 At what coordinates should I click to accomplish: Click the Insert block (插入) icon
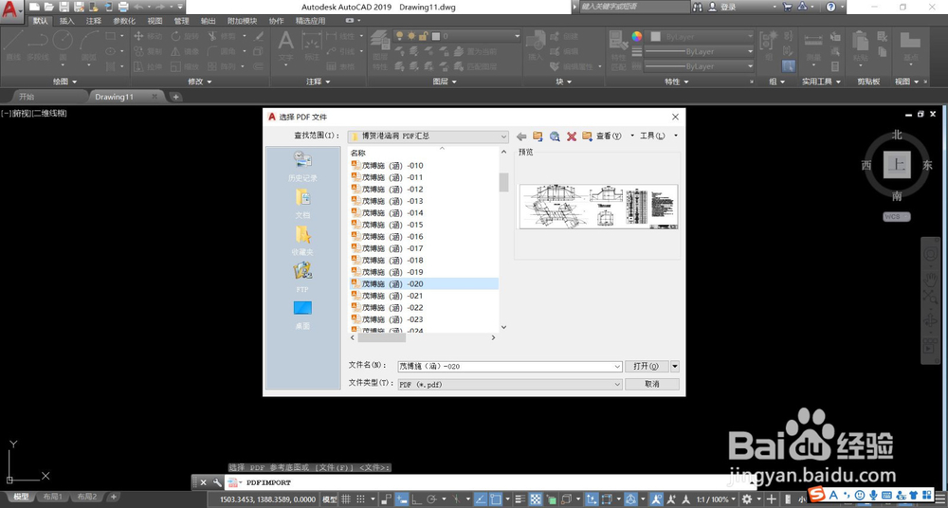click(536, 45)
